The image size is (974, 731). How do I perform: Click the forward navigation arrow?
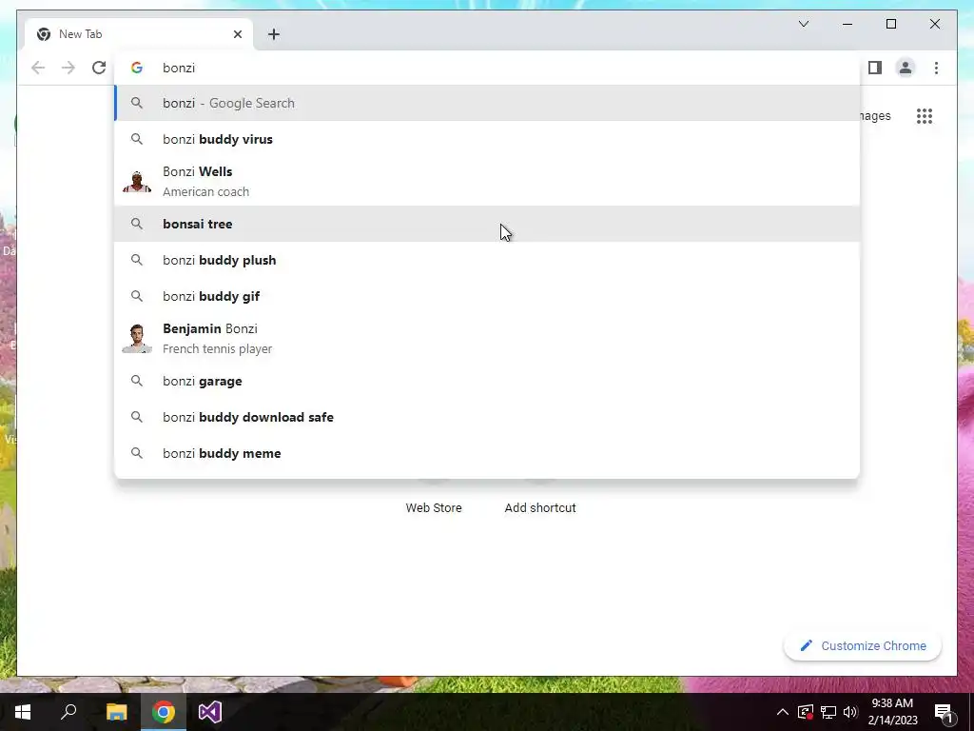coord(68,68)
